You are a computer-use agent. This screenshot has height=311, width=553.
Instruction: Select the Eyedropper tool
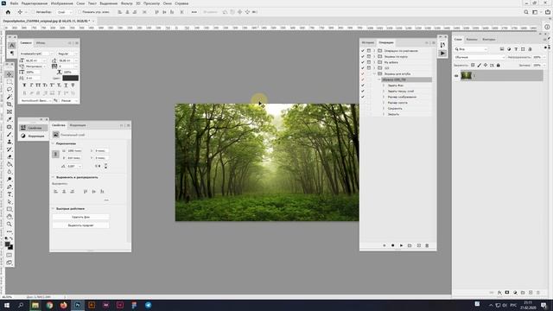(x=10, y=119)
